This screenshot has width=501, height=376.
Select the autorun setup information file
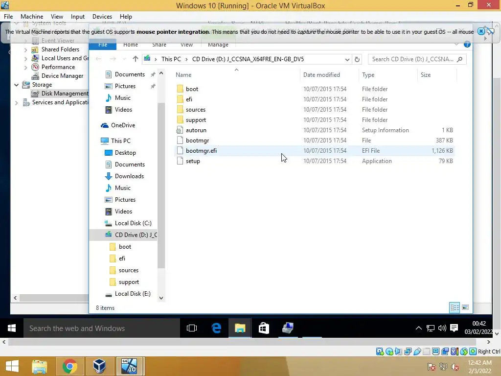point(196,130)
